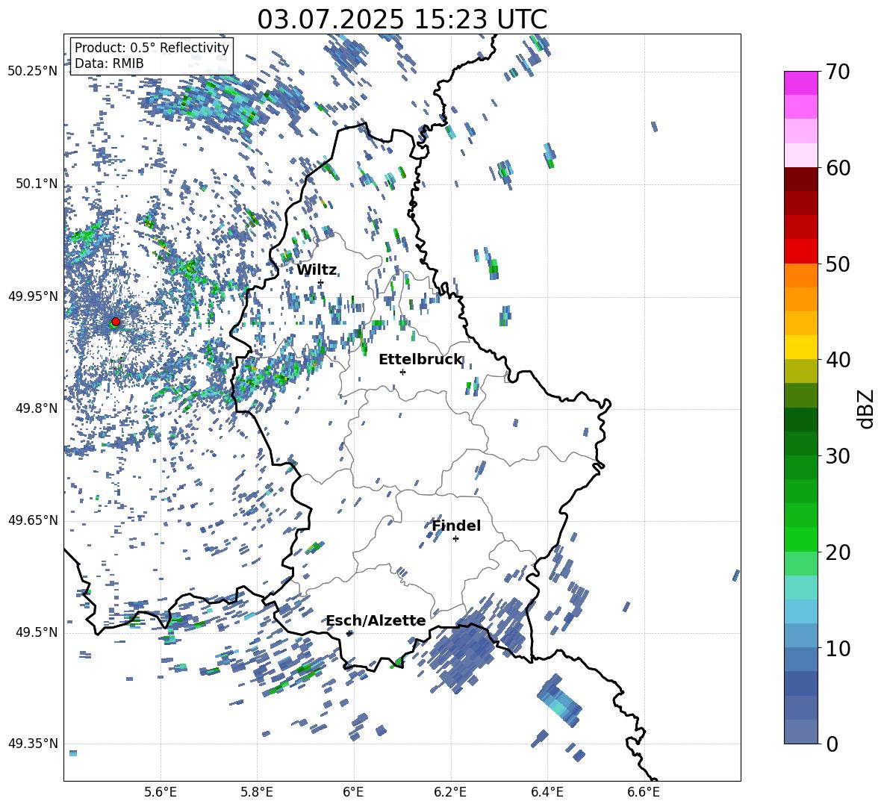The height and width of the screenshot is (807, 884).
Task: Select the Ettelbruck city label
Action: (420, 360)
